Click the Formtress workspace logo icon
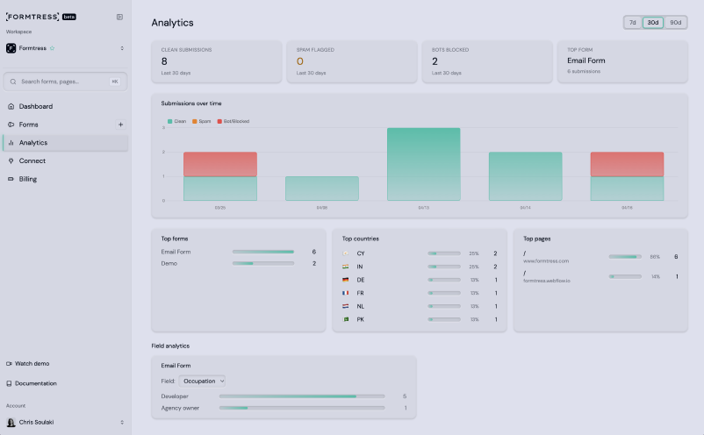 click(11, 48)
